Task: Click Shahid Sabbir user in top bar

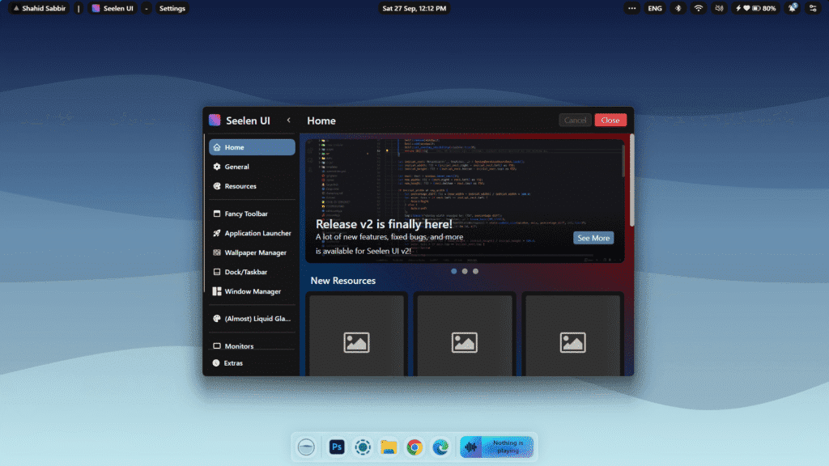Action: pyautogui.click(x=39, y=8)
